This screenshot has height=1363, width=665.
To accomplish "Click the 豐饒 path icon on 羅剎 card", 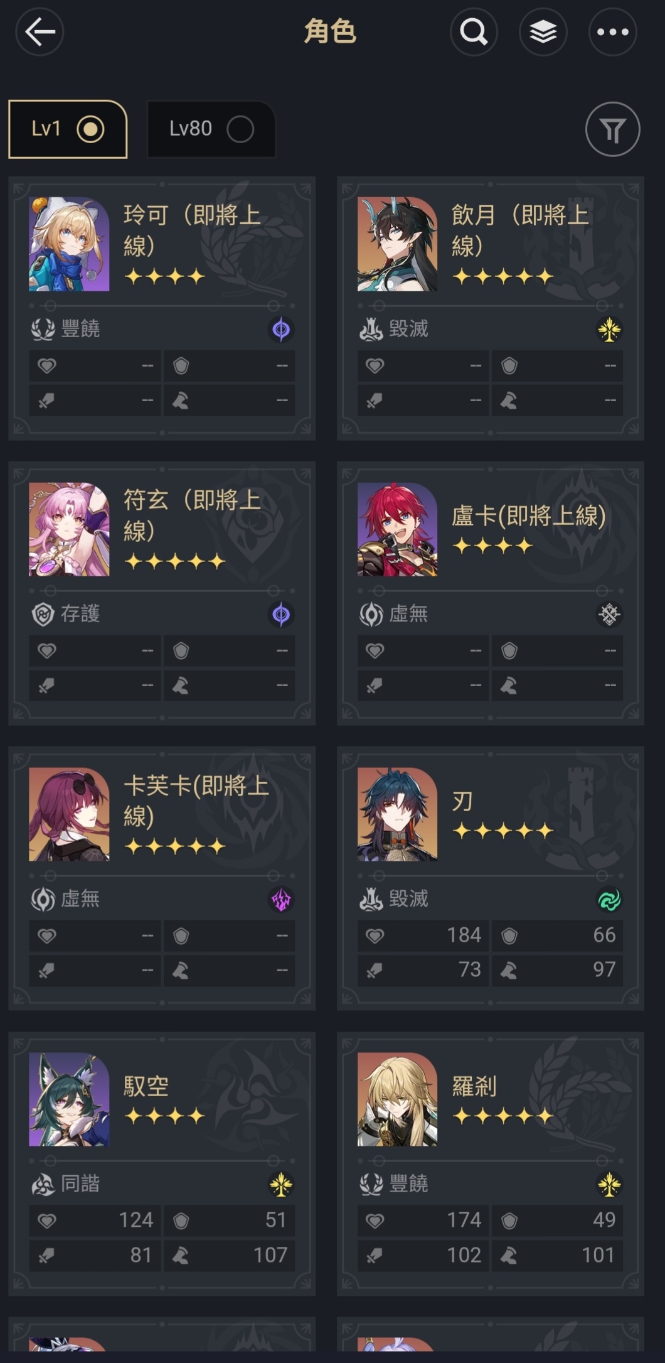I will coord(371,1184).
